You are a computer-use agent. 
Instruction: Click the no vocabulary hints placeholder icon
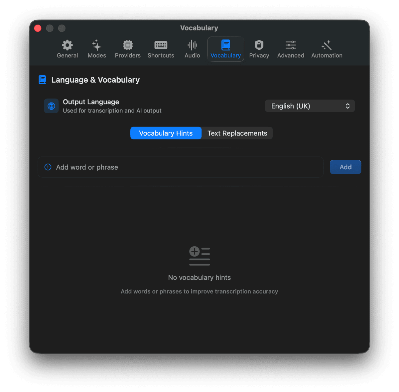click(199, 256)
